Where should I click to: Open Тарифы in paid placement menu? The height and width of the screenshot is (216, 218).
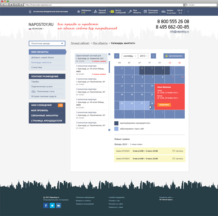(x=35, y=82)
